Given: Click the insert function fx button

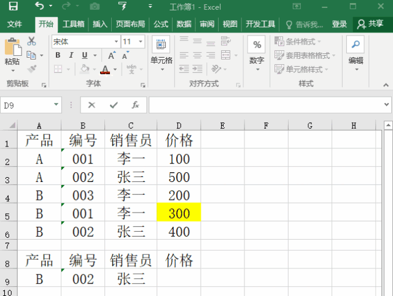Looking at the screenshot, I should point(135,105).
